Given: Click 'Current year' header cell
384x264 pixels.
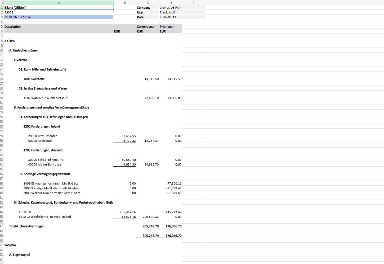Looking at the screenshot, I should click(148, 27).
